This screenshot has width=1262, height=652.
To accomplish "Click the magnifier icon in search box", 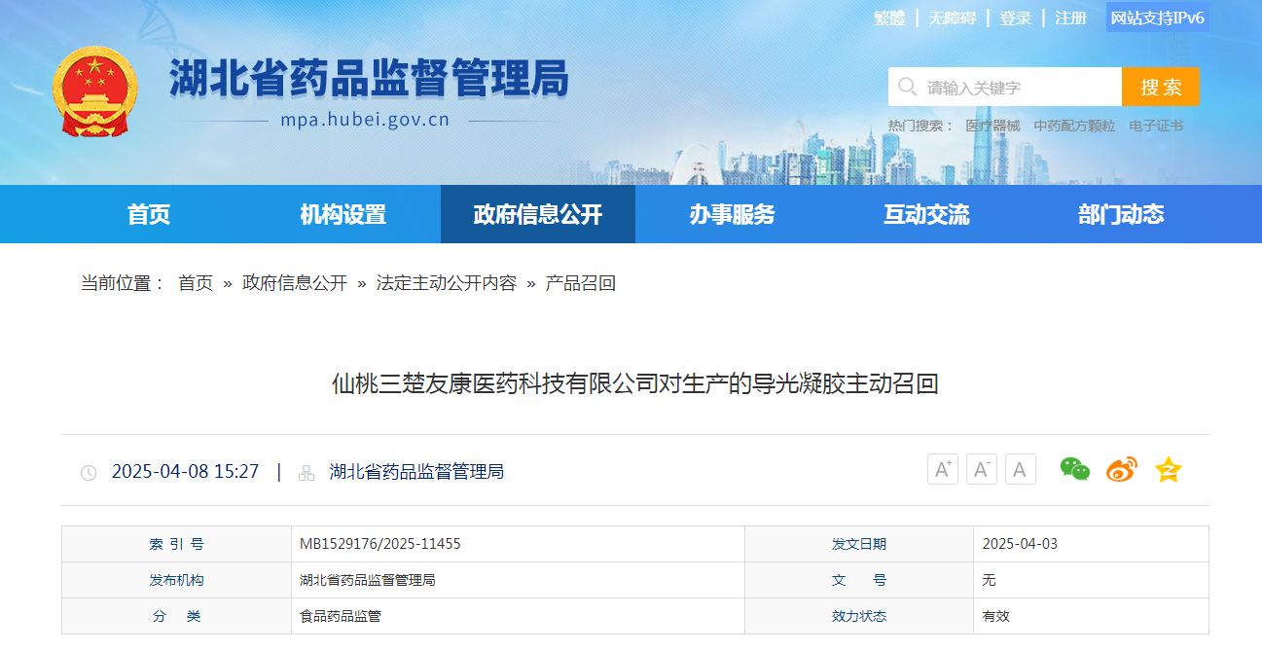I will [x=907, y=88].
